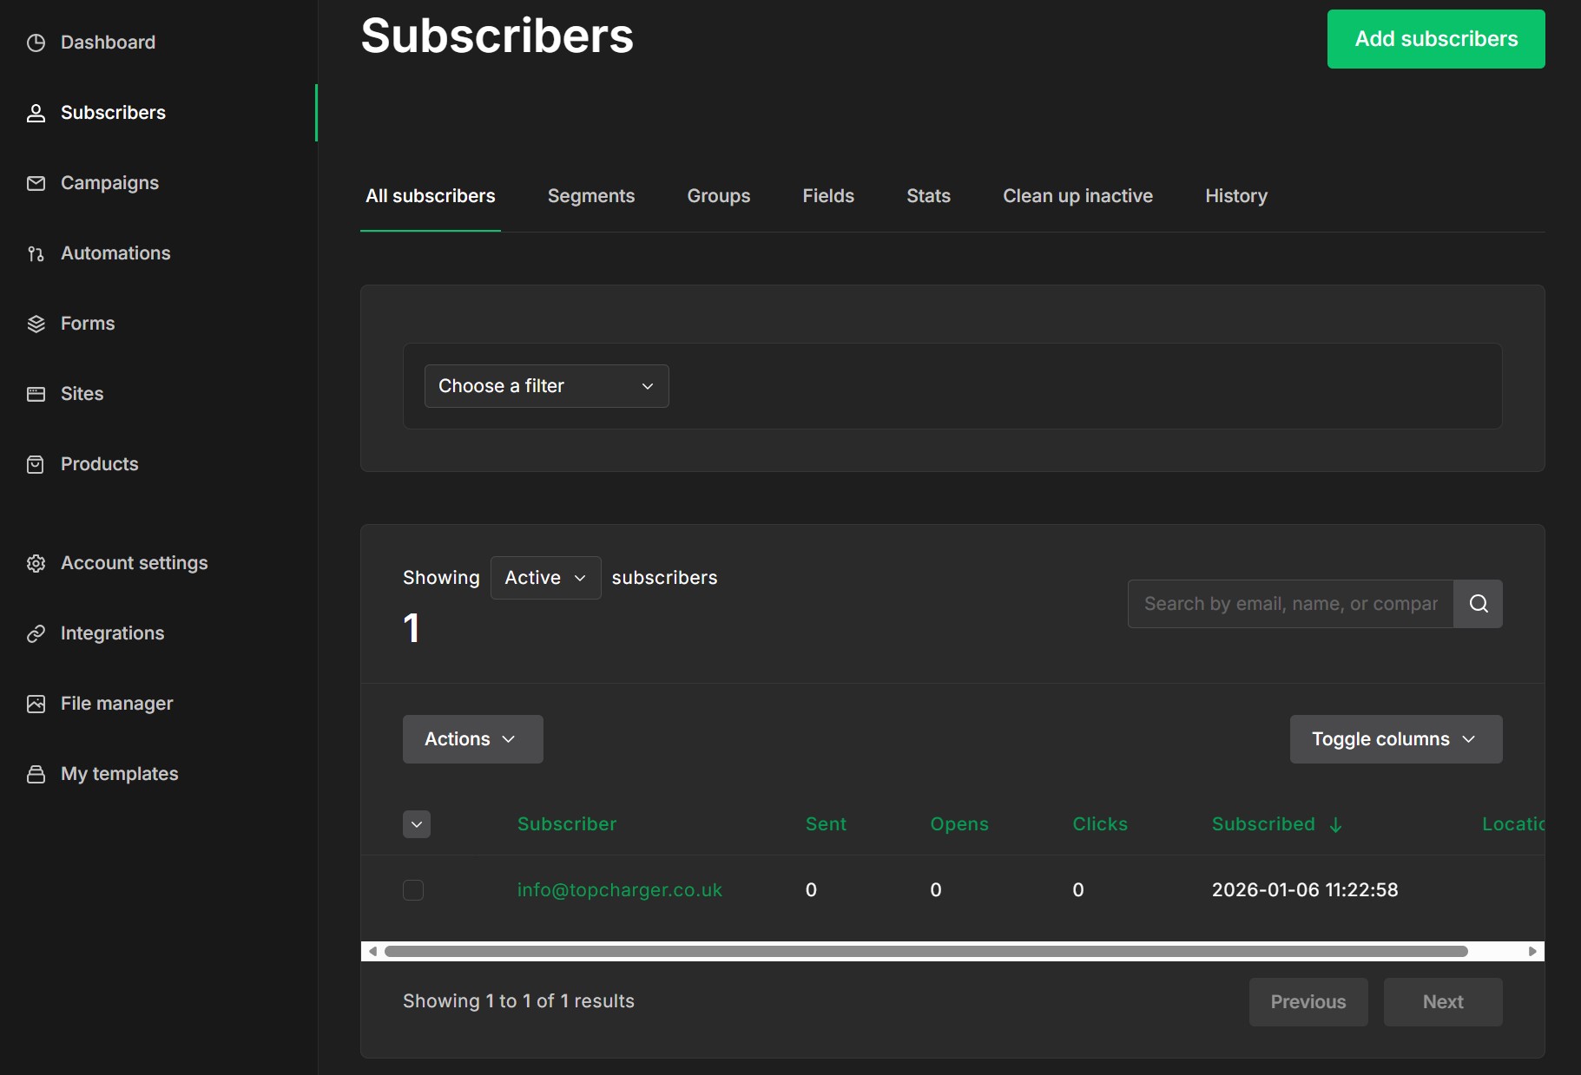Click the Add subscribers button
The height and width of the screenshot is (1075, 1581).
point(1435,38)
